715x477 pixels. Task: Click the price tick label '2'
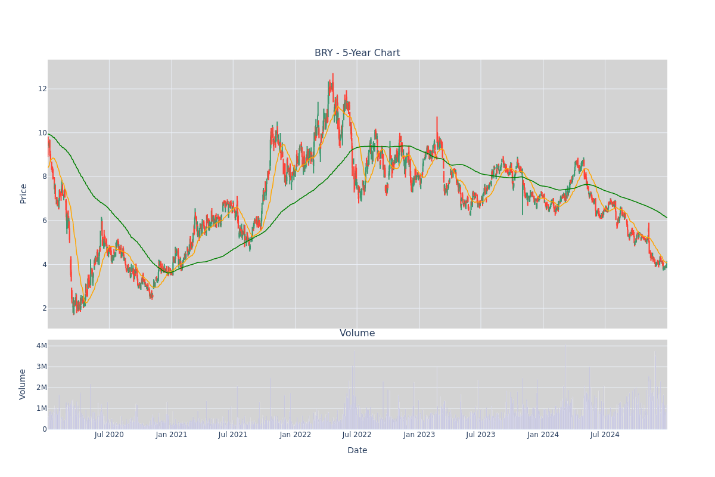click(44, 308)
